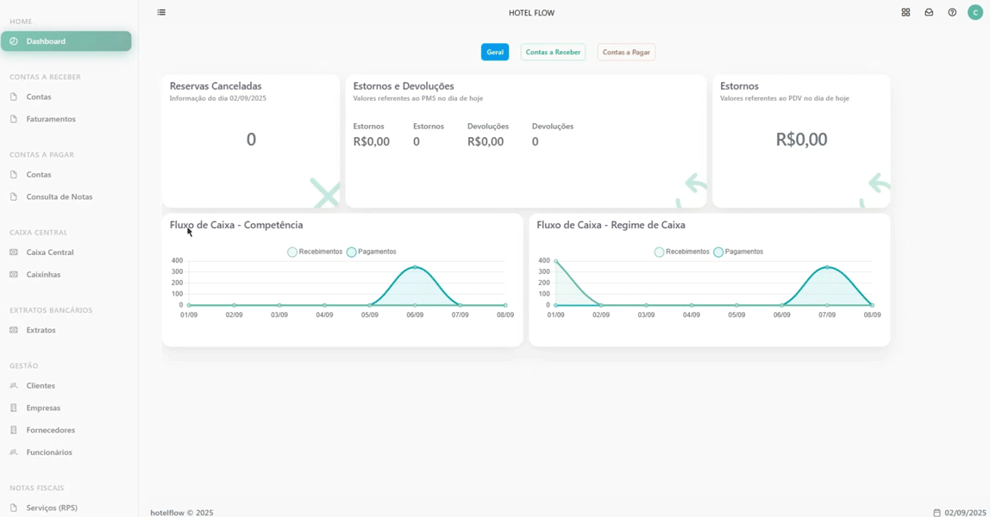The width and height of the screenshot is (990, 517).
Task: Click the Empresas building icon
Action: click(x=14, y=408)
